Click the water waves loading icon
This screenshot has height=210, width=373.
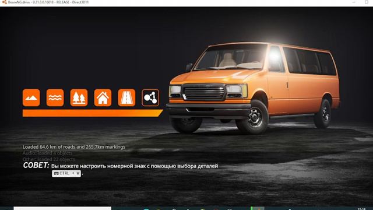55,97
